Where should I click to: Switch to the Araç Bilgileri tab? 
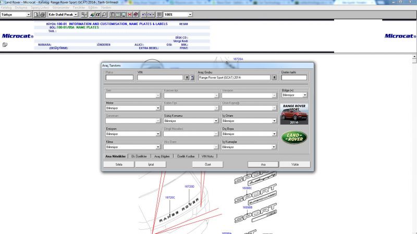point(162,156)
